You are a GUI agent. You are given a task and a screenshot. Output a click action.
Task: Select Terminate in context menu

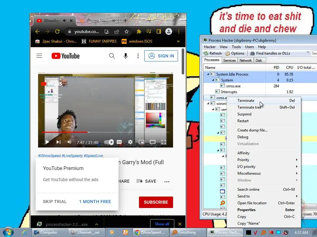click(x=264, y=101)
